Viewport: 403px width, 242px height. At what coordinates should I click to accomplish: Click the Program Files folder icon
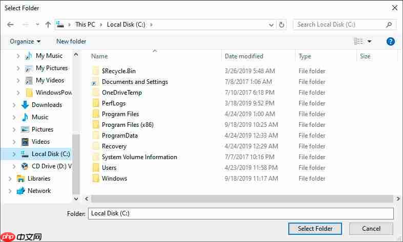tap(96, 114)
